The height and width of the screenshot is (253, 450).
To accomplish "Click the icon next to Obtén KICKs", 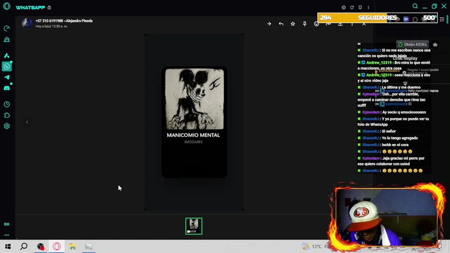I will [x=435, y=45].
